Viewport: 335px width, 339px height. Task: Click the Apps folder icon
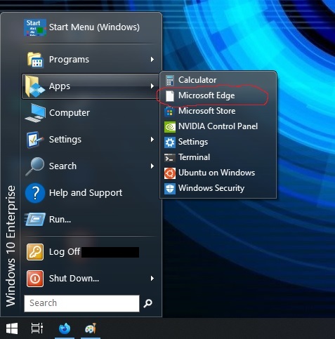(x=34, y=86)
